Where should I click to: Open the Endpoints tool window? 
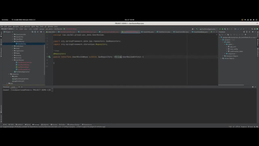[45, 125]
